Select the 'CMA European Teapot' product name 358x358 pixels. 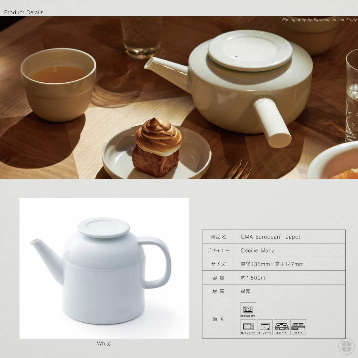(270, 237)
